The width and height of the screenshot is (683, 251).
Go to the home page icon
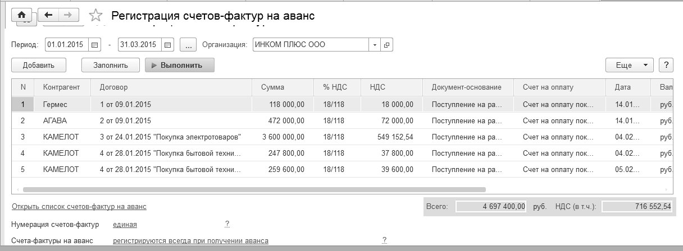[x=22, y=15]
